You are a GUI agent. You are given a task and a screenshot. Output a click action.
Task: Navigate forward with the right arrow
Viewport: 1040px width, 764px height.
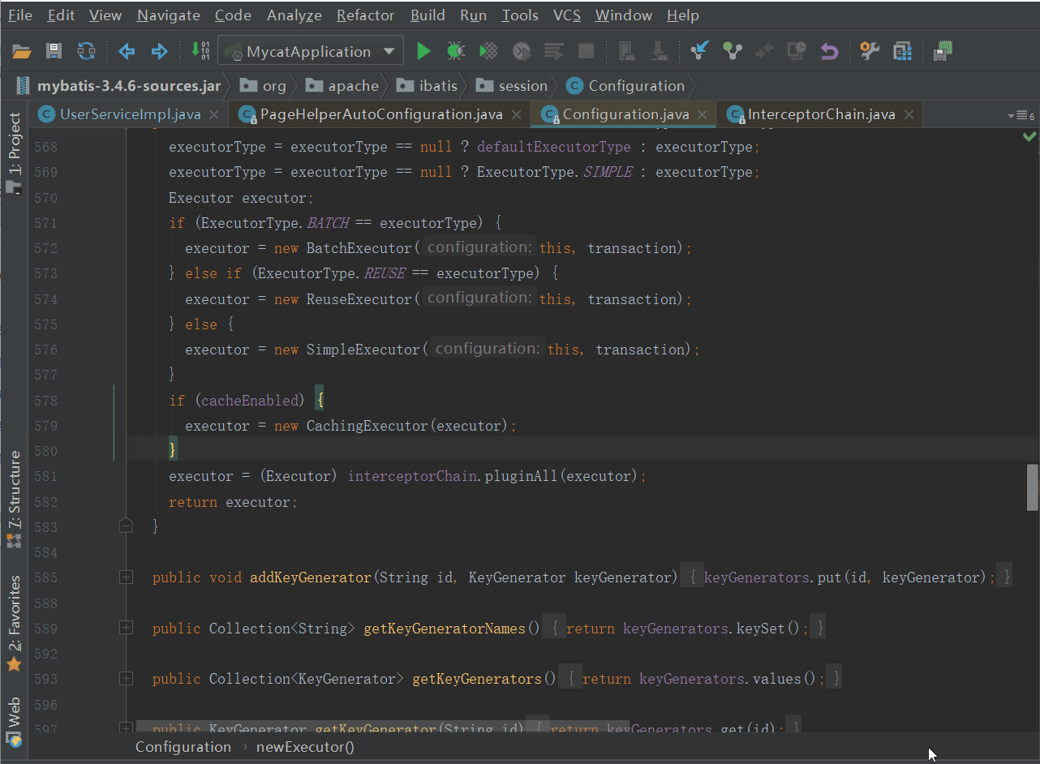coord(159,52)
